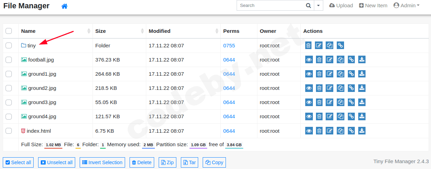Download ground1.jpg using download icon
The width and height of the screenshot is (431, 169).
coord(362,74)
